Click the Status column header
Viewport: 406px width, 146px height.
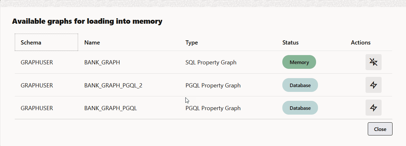coord(290,43)
